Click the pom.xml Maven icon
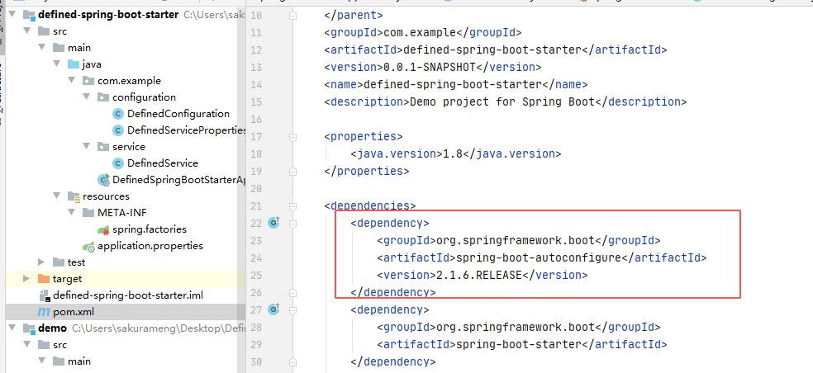 point(44,312)
